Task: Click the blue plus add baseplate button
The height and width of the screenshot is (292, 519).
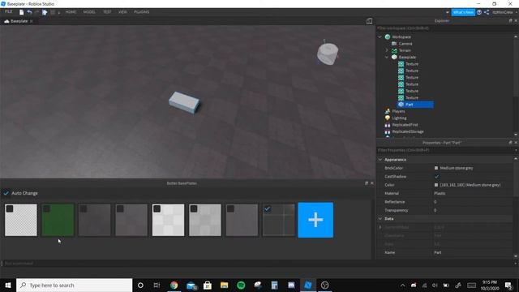Action: [x=315, y=220]
